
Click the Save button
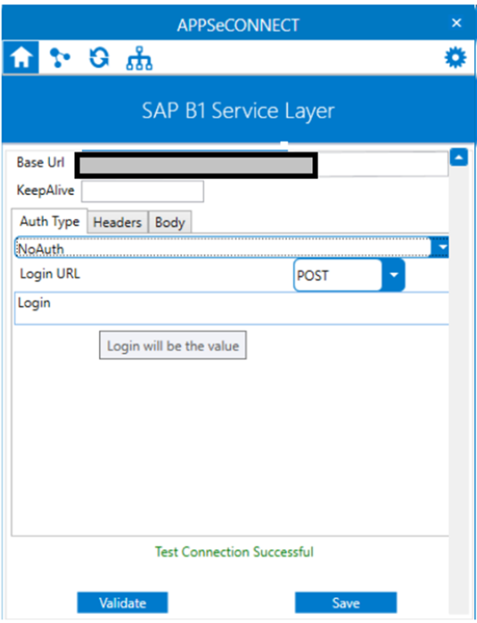(346, 603)
